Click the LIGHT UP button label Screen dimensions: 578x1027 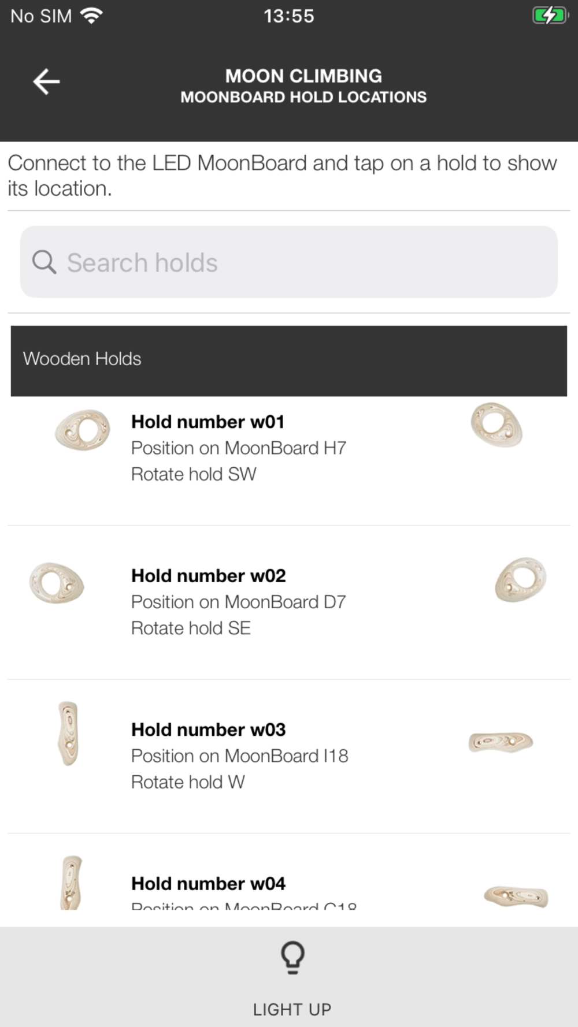click(x=292, y=1009)
